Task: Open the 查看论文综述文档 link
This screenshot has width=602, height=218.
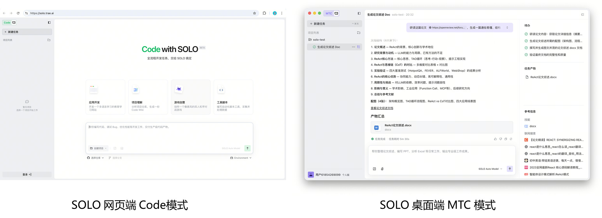Action: [382, 108]
